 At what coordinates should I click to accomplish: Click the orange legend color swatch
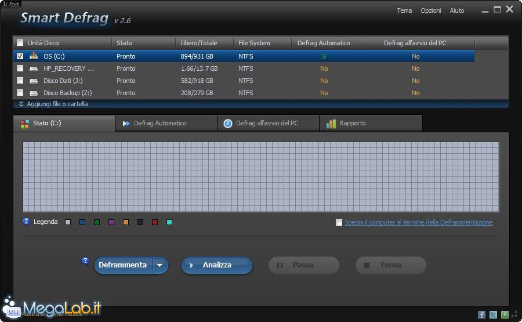point(126,222)
